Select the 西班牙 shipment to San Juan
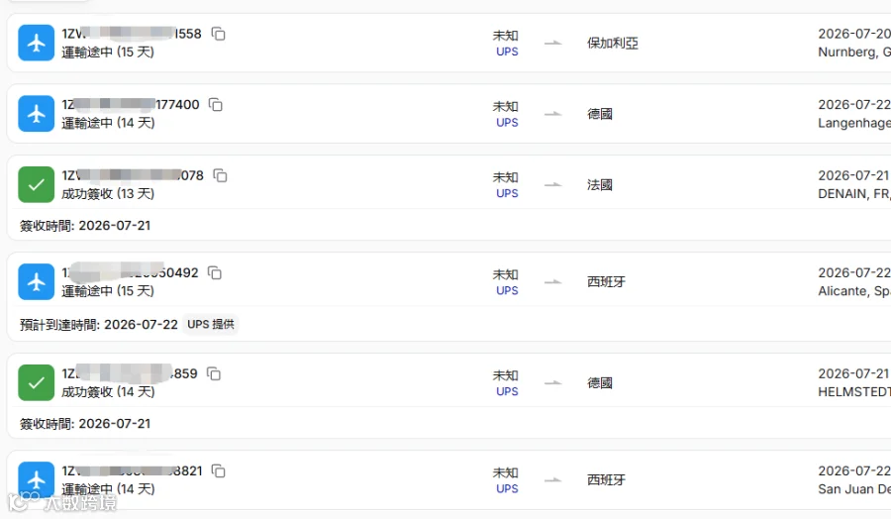891x519 pixels. (x=448, y=480)
